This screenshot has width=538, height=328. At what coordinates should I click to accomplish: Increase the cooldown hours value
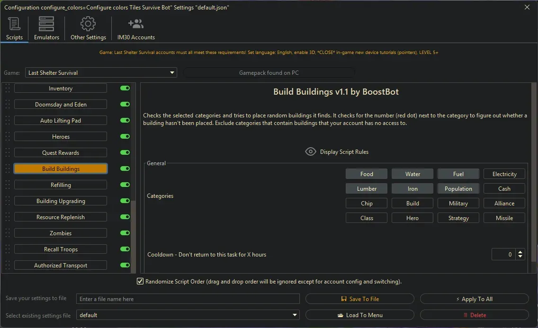(x=520, y=252)
